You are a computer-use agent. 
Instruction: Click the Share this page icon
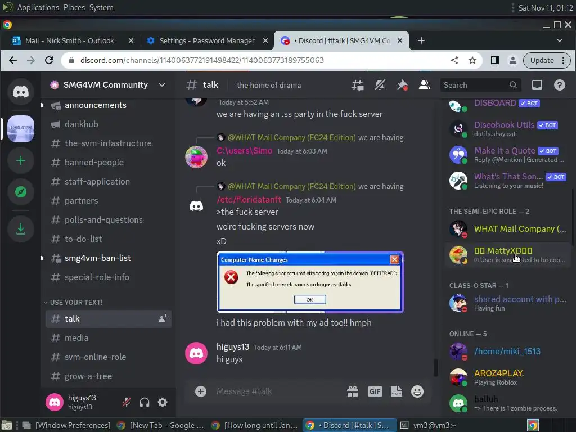tap(454, 60)
